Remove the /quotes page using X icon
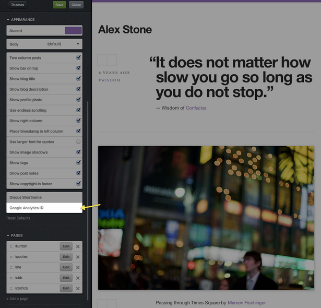Screen dimensions: 321x308 coord(78,257)
